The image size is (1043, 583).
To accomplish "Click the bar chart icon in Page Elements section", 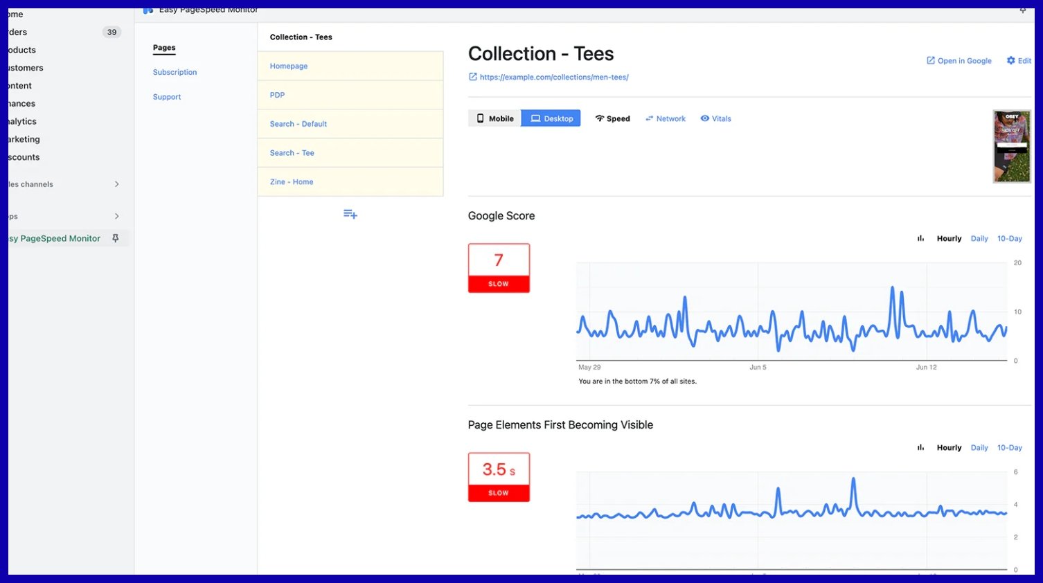I will 920,448.
